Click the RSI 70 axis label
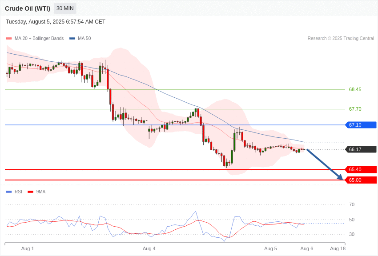The width and height of the screenshot is (378, 256). click(x=352, y=204)
